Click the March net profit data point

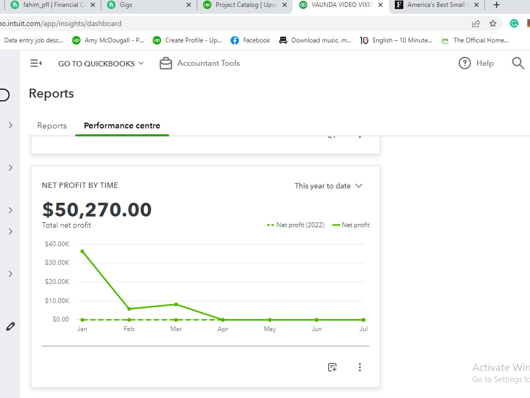(176, 304)
